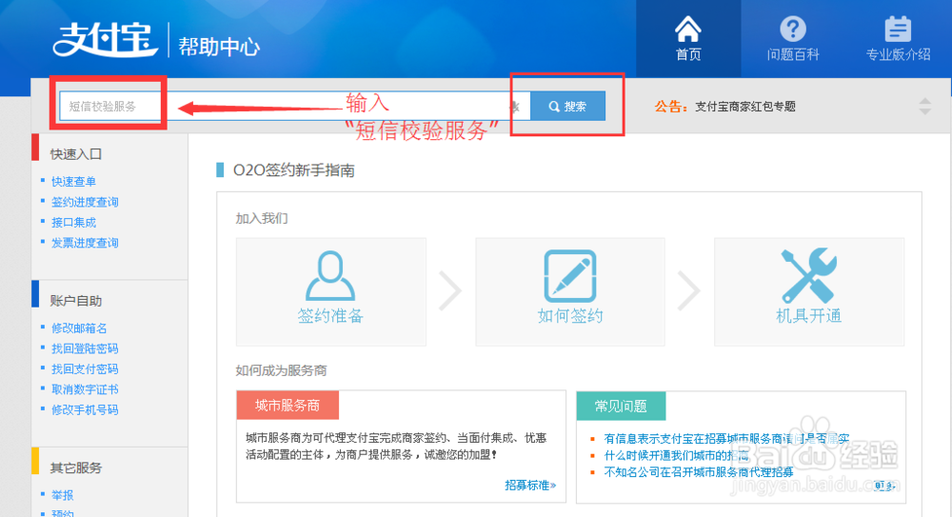This screenshot has height=517, width=952.
Task: Click the 专业版介绍 document icon
Action: [x=898, y=30]
